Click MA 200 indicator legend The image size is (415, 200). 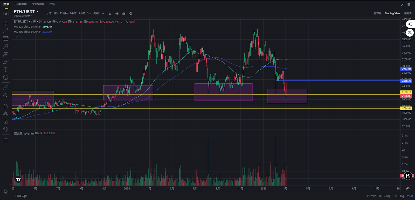click(x=33, y=32)
